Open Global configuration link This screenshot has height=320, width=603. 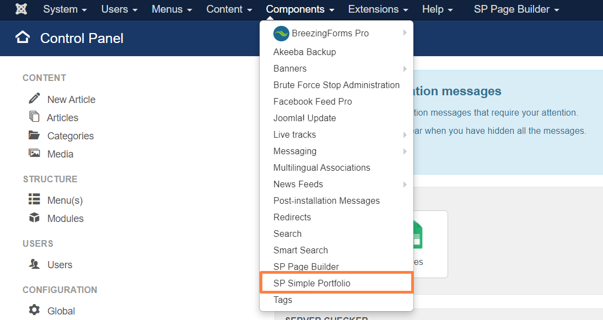point(61,311)
